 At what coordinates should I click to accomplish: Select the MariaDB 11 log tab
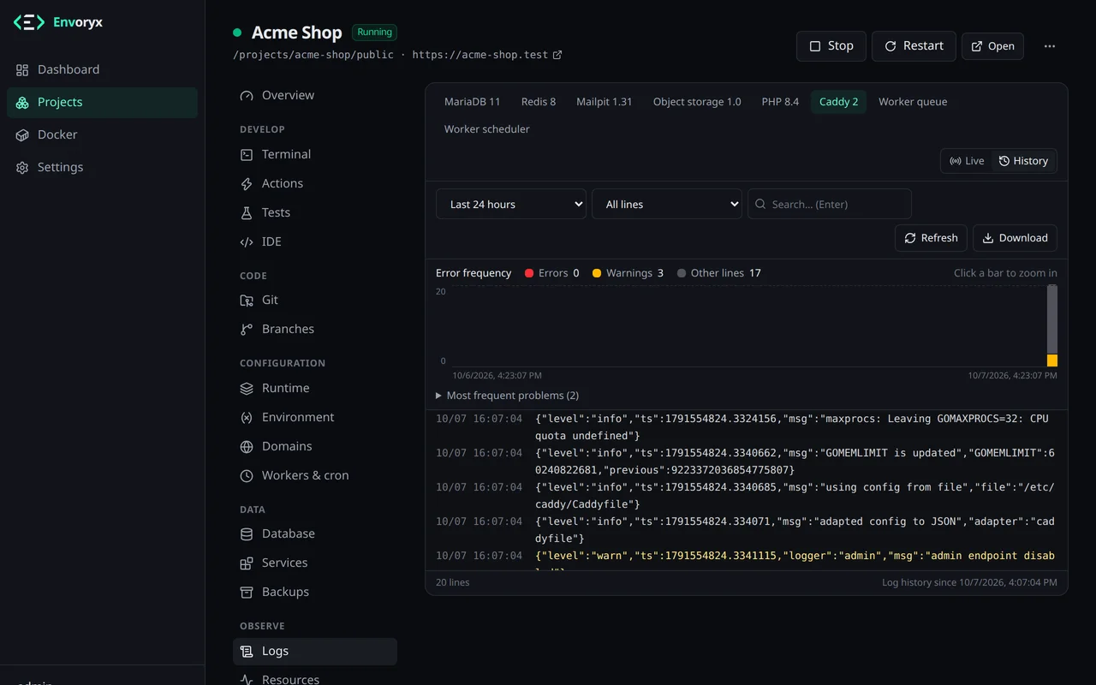472,102
